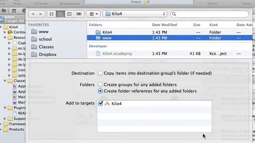Open the MainViewController header file

tap(19, 97)
